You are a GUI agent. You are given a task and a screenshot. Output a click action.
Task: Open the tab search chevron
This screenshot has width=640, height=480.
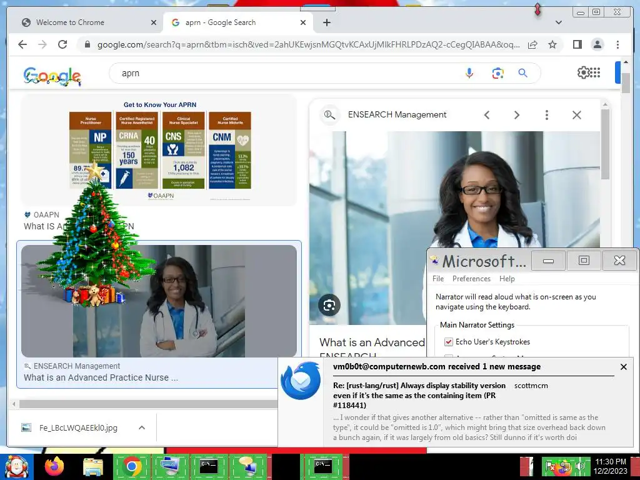pyautogui.click(x=558, y=22)
